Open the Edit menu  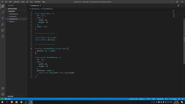click(10, 2)
